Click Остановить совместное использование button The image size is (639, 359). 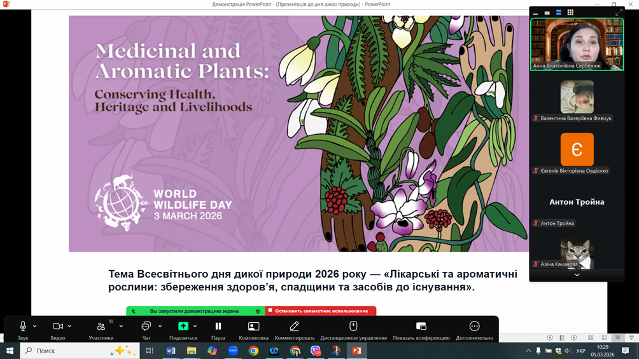(x=321, y=311)
